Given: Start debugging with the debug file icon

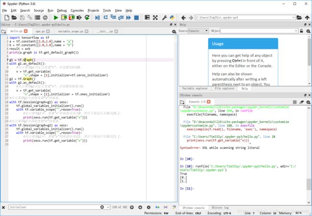Looking at the screenshot, I should (x=97, y=18).
